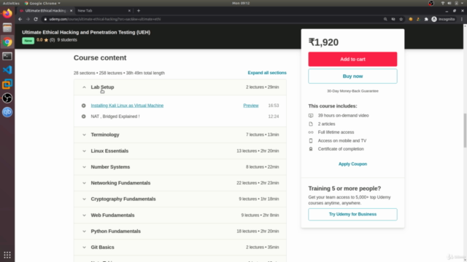
Task: Click the ₹1,920 price text
Action: (323, 42)
